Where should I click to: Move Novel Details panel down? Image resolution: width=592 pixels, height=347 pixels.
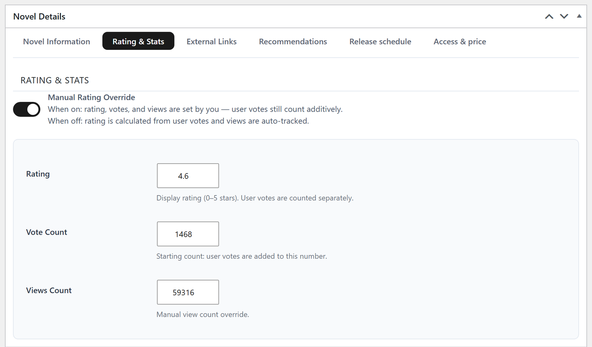(564, 17)
